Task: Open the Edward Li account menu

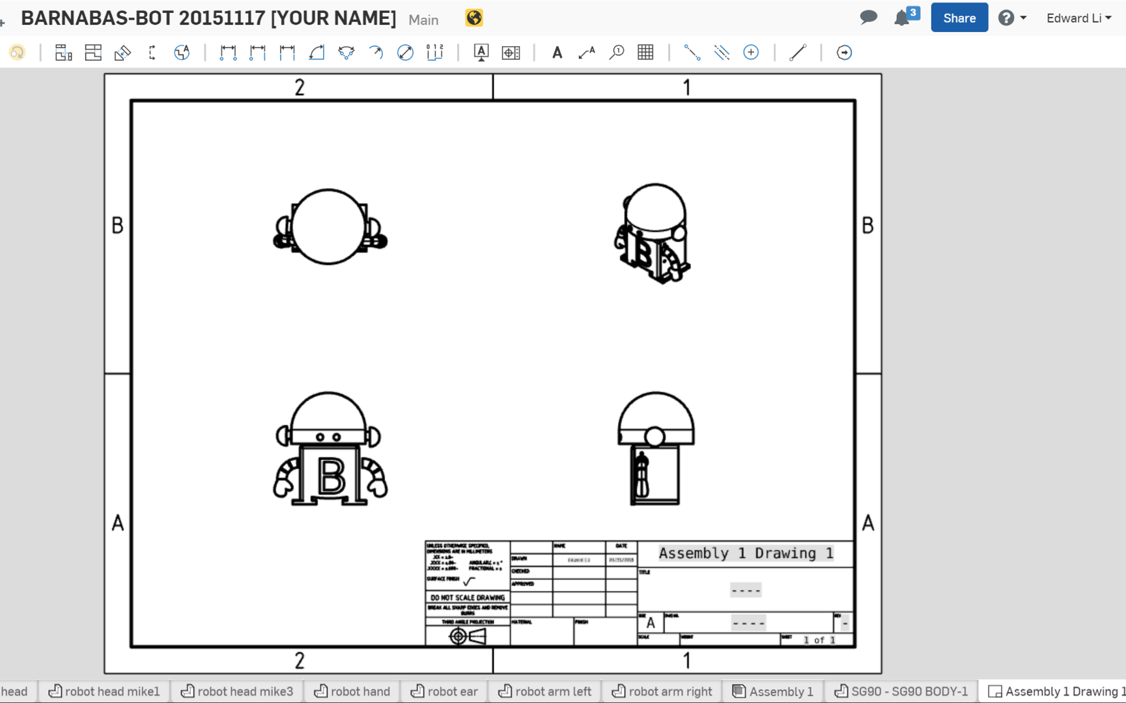Action: point(1078,18)
